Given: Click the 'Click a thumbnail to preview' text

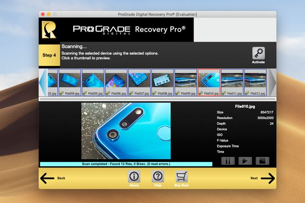Looking at the screenshot, I should pos(86,58).
